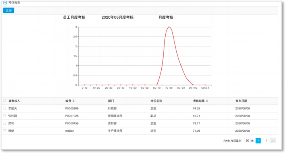Select the 郑和 row checkbox
286x154 pixels.
4,123
